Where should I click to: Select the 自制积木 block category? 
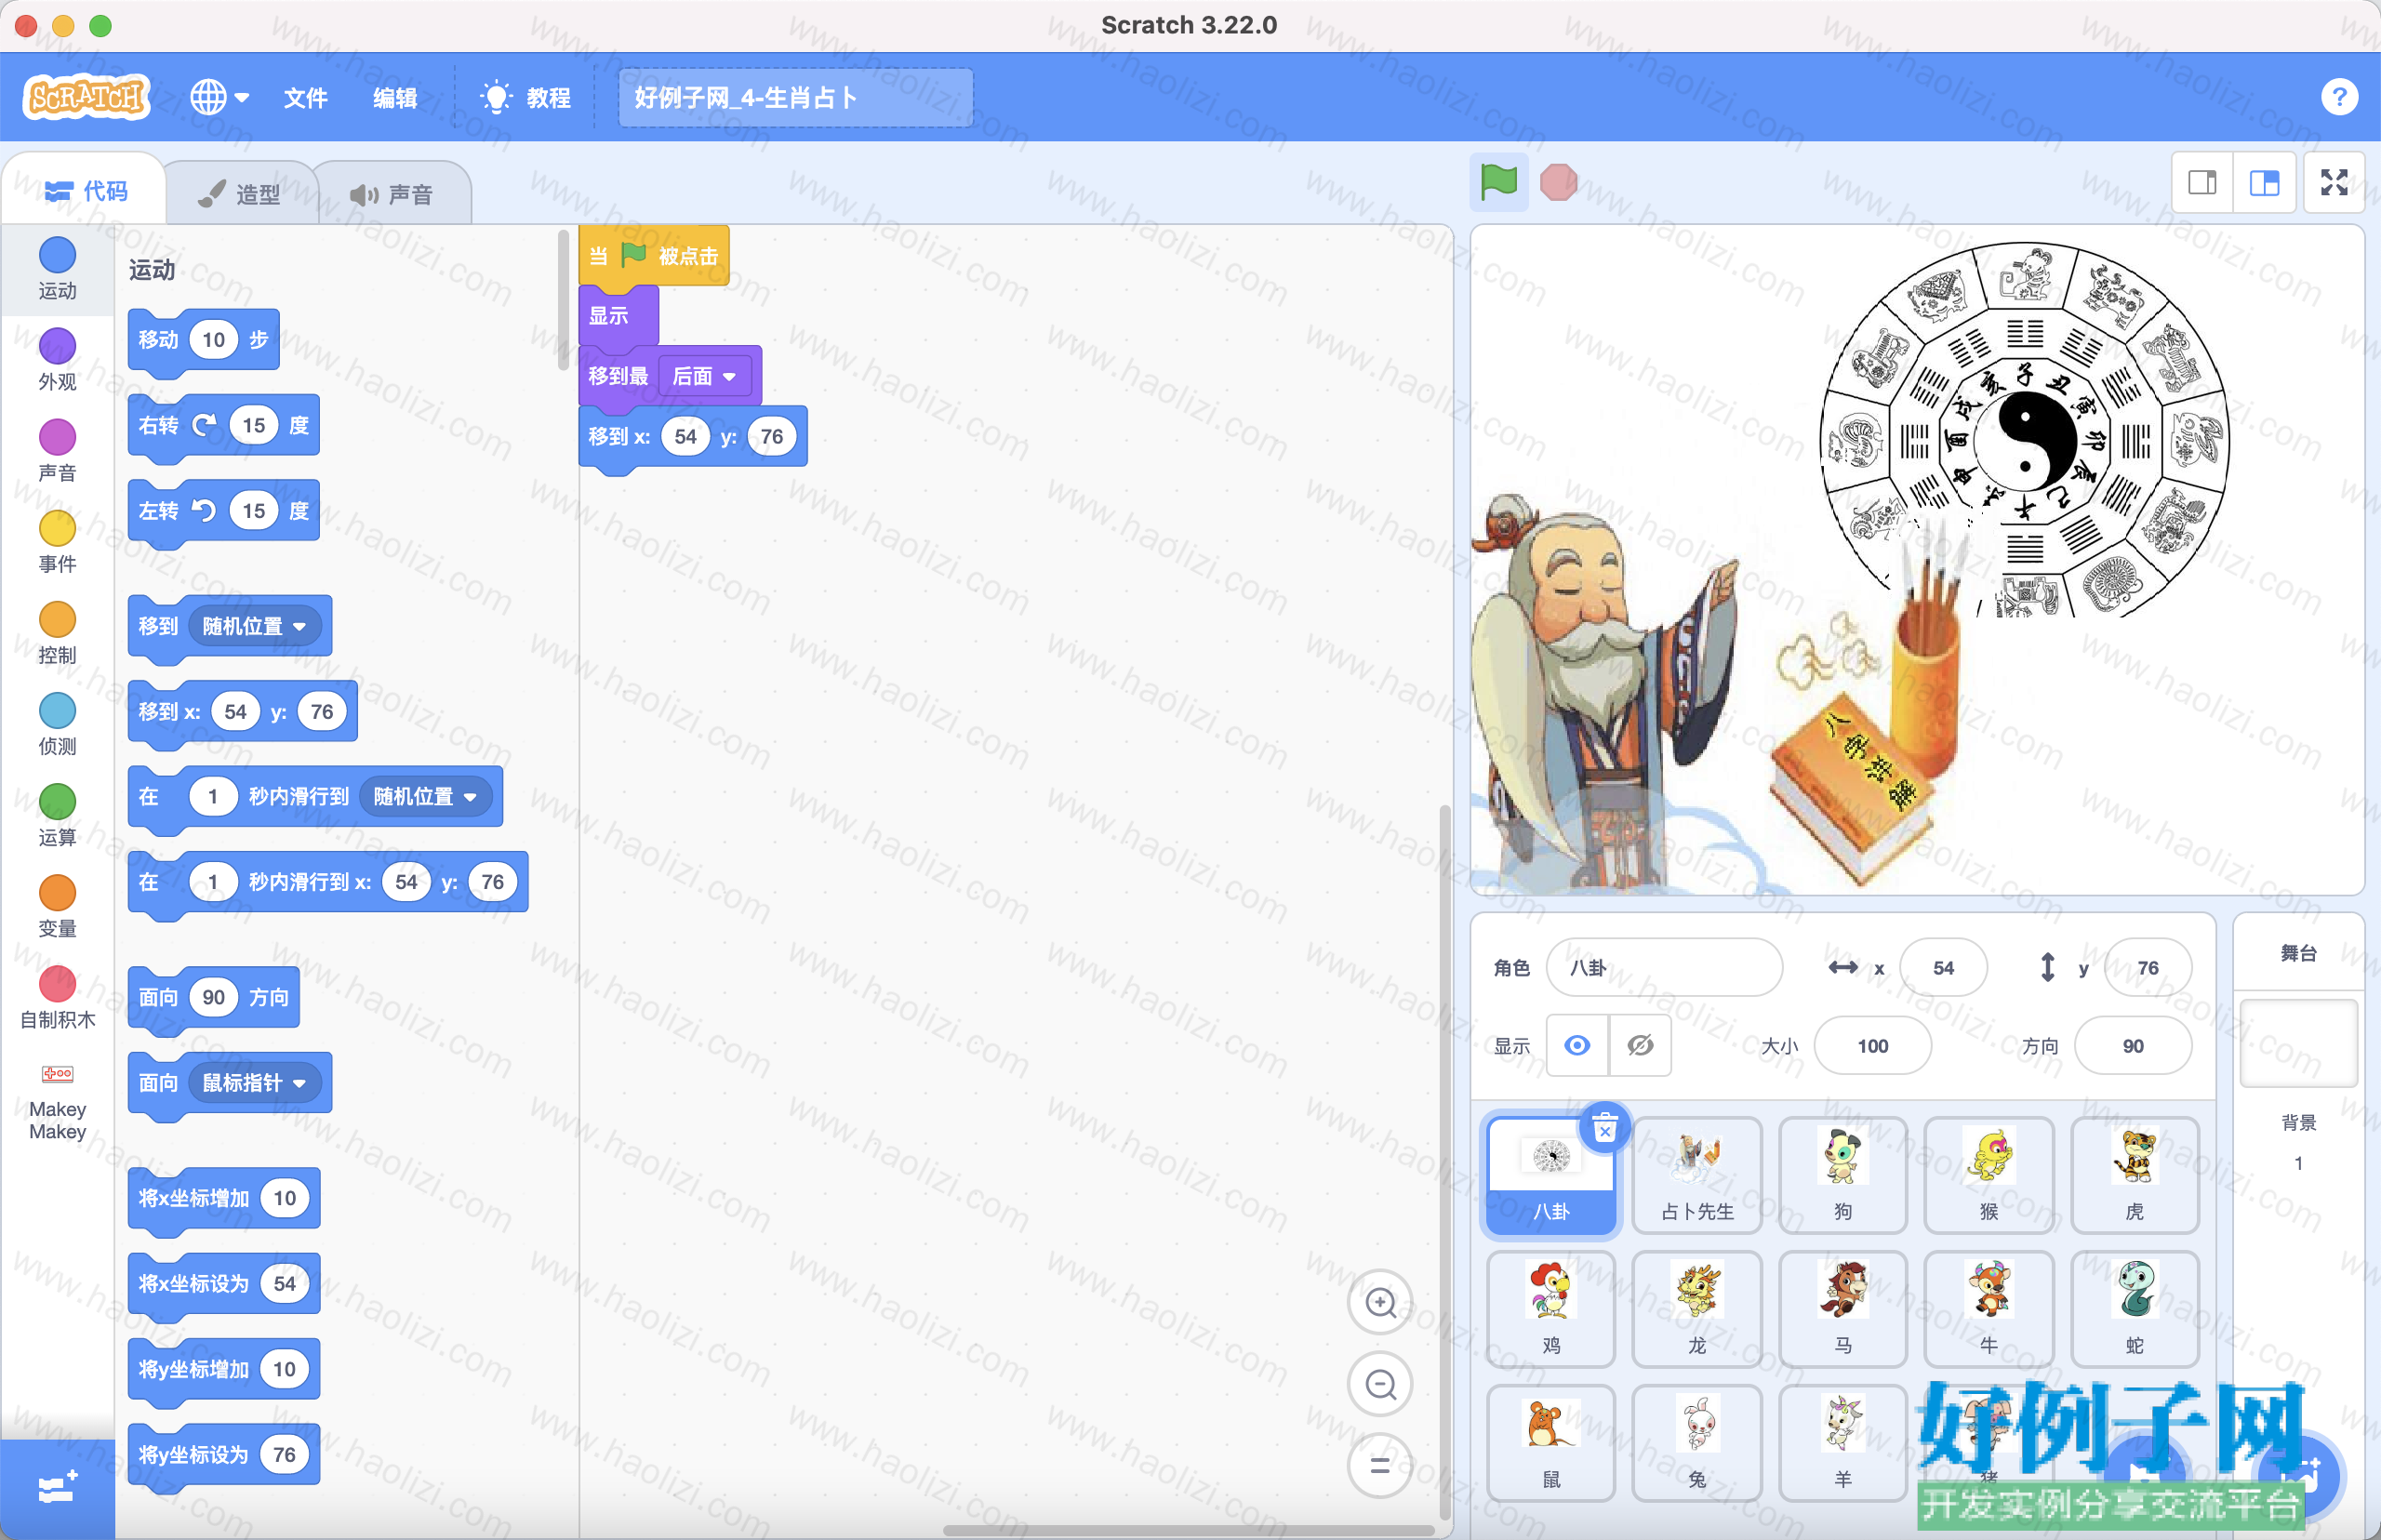click(57, 998)
